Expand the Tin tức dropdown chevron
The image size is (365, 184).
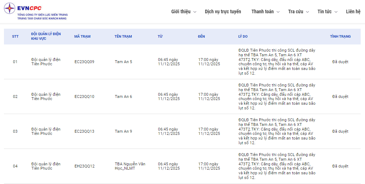[x=336, y=12]
